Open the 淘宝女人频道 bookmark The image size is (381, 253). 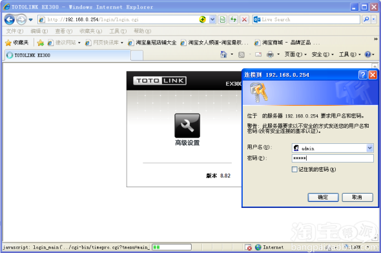[214, 43]
